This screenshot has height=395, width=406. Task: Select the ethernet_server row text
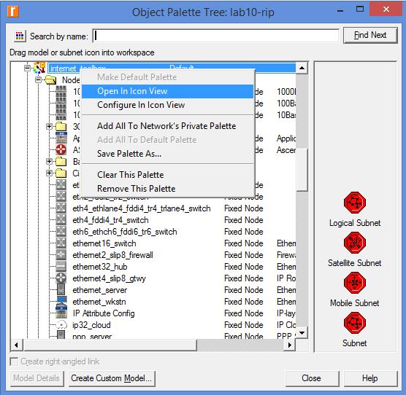(x=100, y=290)
